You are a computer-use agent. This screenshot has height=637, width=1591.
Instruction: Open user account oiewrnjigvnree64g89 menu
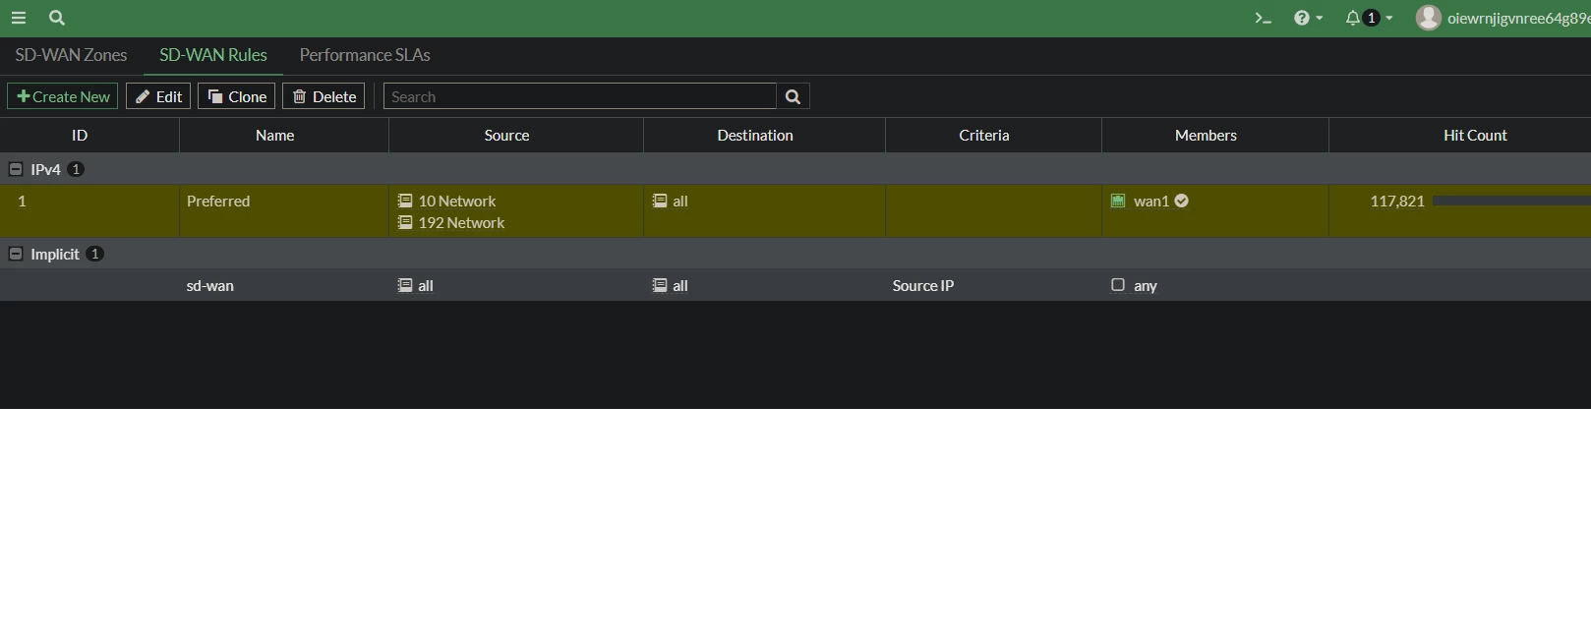click(1518, 18)
